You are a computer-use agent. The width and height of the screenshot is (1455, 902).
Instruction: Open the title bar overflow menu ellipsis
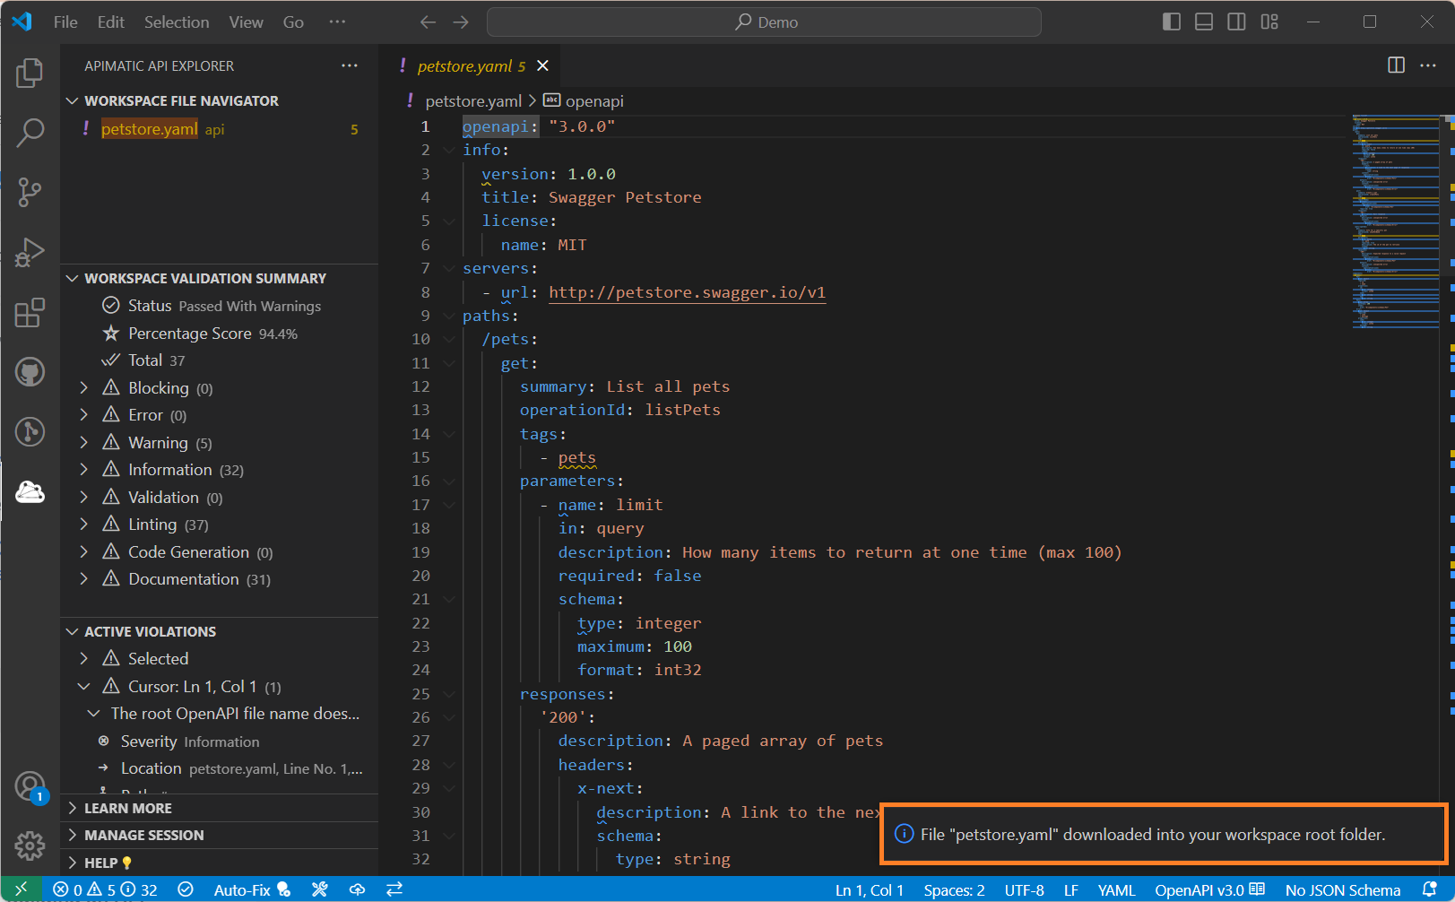337,22
